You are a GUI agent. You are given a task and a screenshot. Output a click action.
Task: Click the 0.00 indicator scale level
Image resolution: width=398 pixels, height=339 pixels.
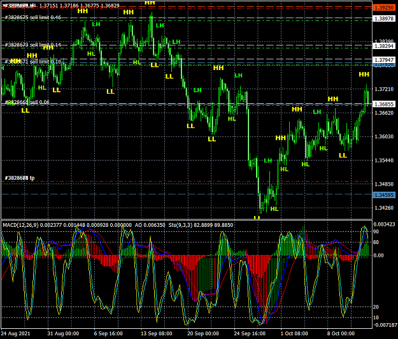378,256
